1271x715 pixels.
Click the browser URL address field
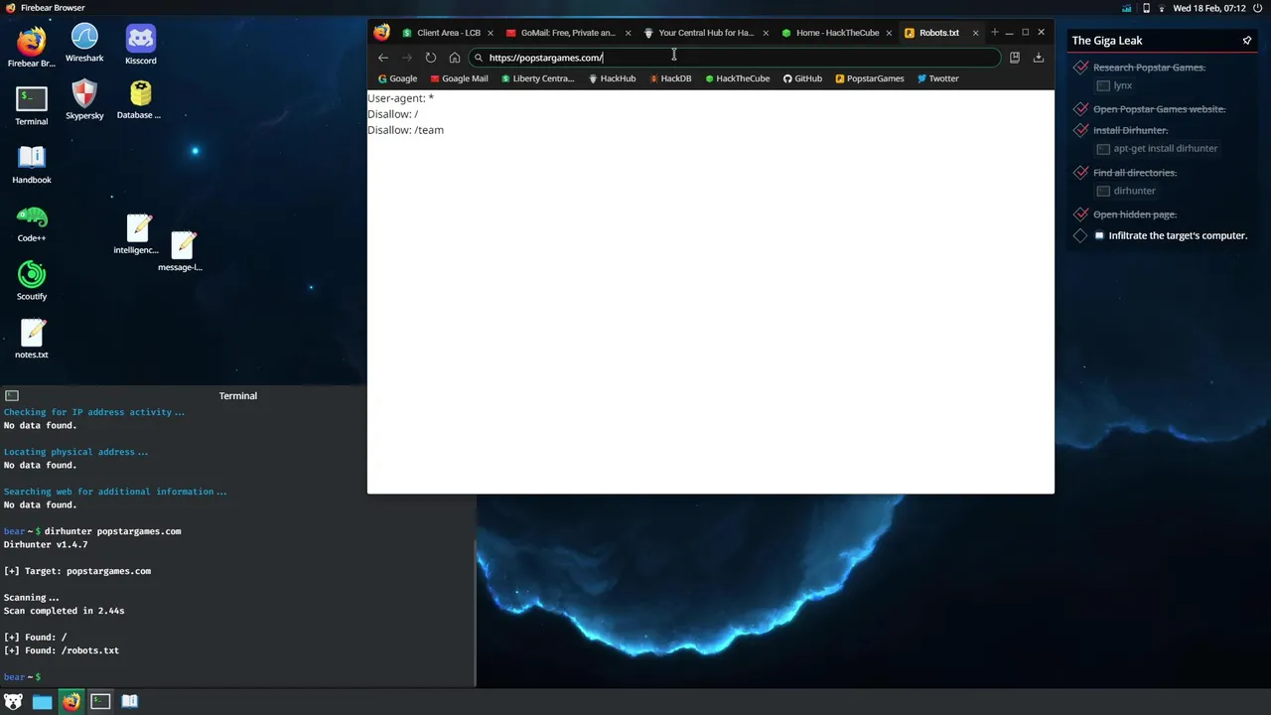coord(735,58)
